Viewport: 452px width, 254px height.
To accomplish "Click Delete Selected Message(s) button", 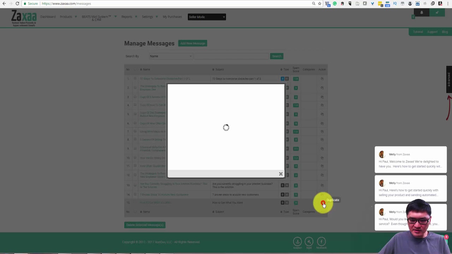I will pyautogui.click(x=145, y=225).
